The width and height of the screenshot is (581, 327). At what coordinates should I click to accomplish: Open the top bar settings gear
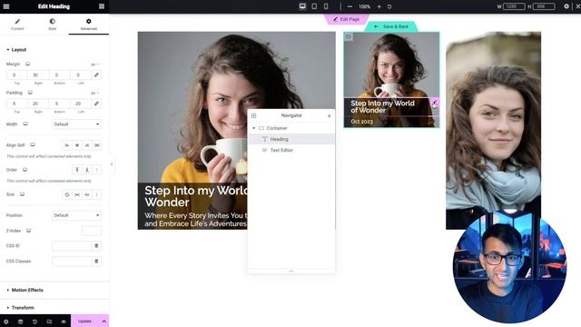coord(566,6)
